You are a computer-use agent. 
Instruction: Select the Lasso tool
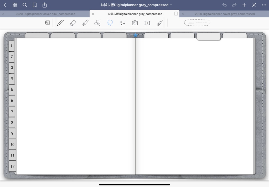click(x=110, y=23)
